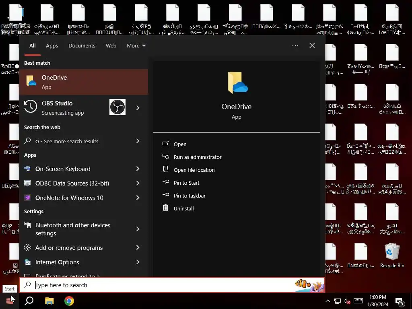Click the network icon in system tray
412x309 pixels.
[x=338, y=301]
